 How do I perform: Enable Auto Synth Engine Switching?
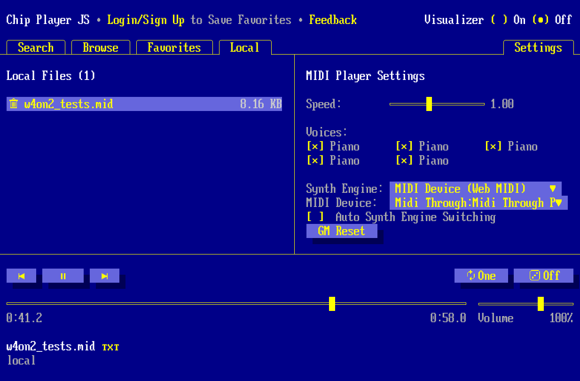tap(315, 217)
